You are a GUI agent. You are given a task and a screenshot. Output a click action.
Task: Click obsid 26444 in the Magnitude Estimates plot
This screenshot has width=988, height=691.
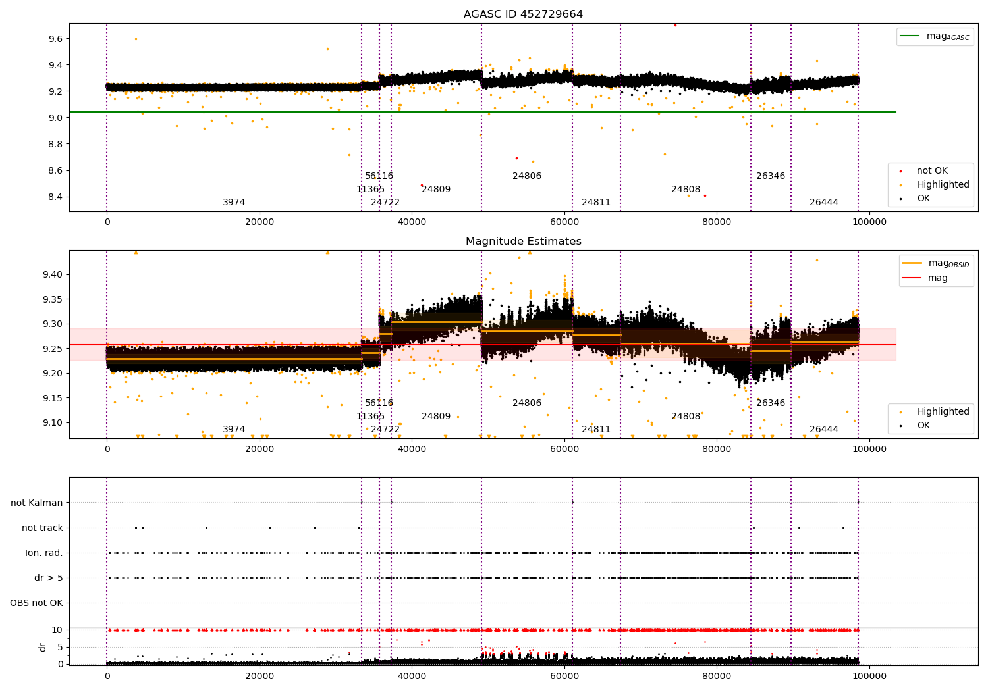tap(824, 430)
